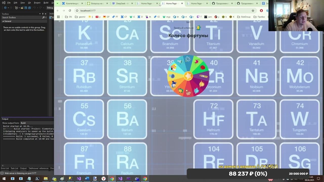Open the File menu in Visual Studio

click(9, 3)
